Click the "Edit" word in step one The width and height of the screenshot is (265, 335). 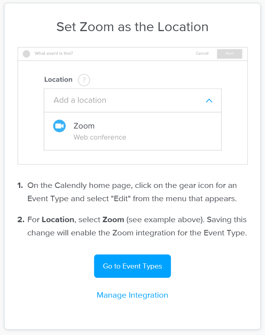point(121,198)
